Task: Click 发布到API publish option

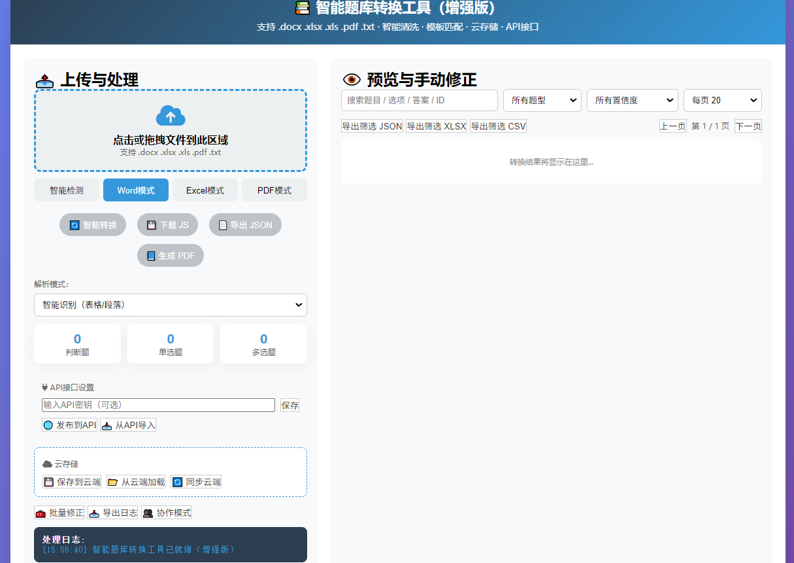Action: pyautogui.click(x=69, y=424)
